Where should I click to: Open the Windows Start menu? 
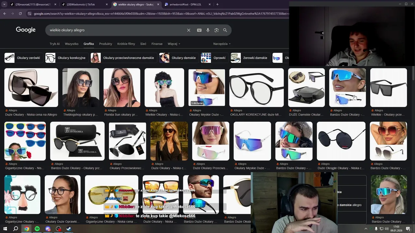coord(5,229)
